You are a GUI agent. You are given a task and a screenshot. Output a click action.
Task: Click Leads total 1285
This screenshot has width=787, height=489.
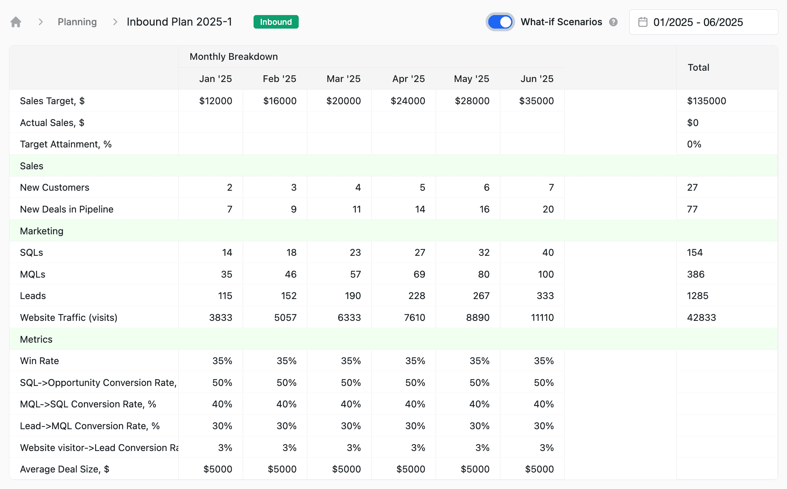697,296
